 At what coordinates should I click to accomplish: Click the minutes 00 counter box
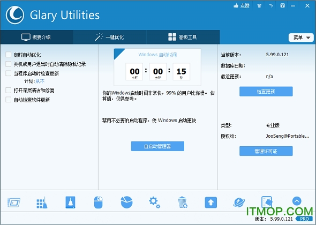pos(158,72)
